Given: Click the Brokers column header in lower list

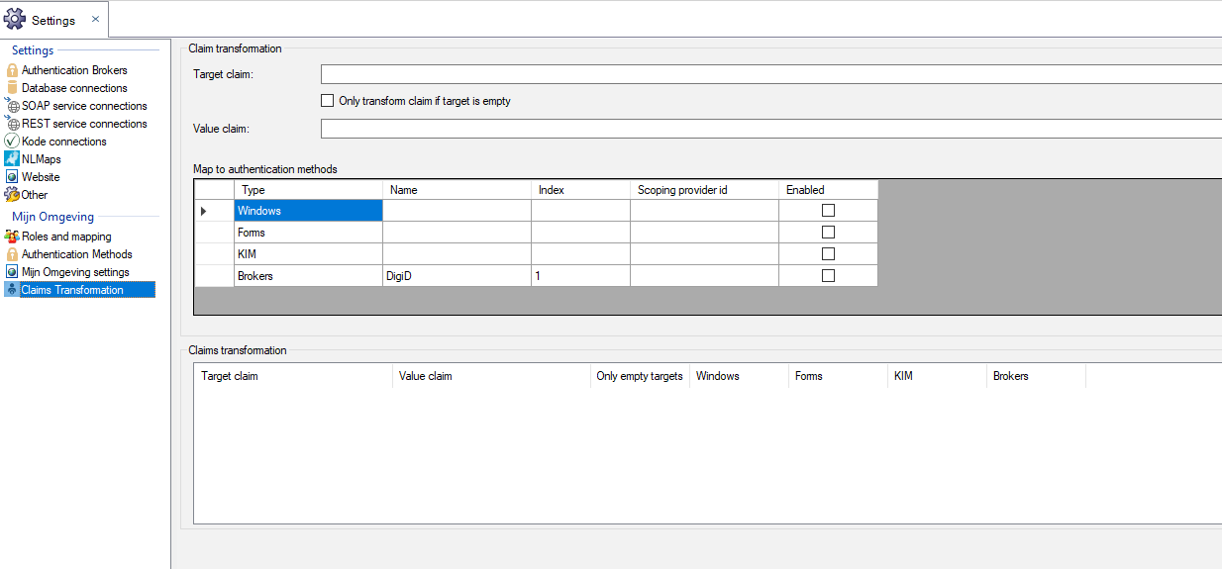Looking at the screenshot, I should pyautogui.click(x=1036, y=376).
